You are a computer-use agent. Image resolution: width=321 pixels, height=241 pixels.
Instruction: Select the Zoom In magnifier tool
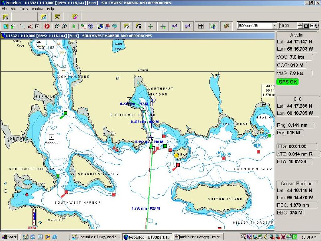pos(64,27)
